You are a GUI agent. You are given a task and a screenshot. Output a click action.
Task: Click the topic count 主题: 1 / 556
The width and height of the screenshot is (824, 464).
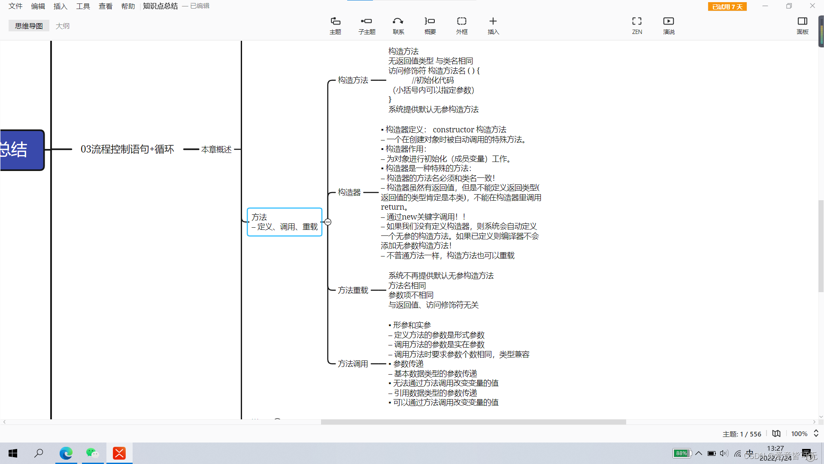742,434
